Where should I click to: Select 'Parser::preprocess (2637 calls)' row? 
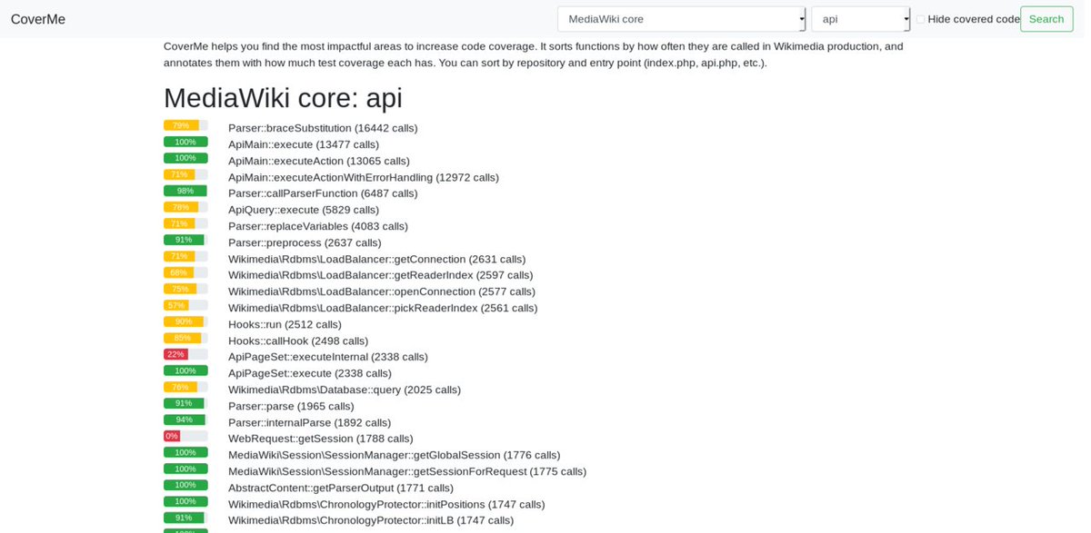[305, 242]
